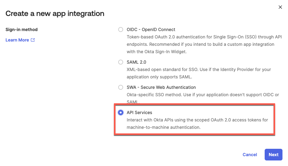The height and width of the screenshot is (166, 288).
Task: Click the SAML 2.0 option label
Action: click(136, 62)
